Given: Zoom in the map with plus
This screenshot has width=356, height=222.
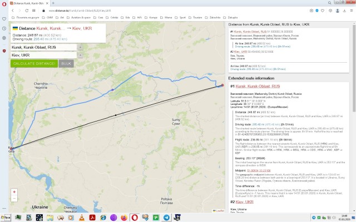Looking at the screenshot, I should 14,192.
